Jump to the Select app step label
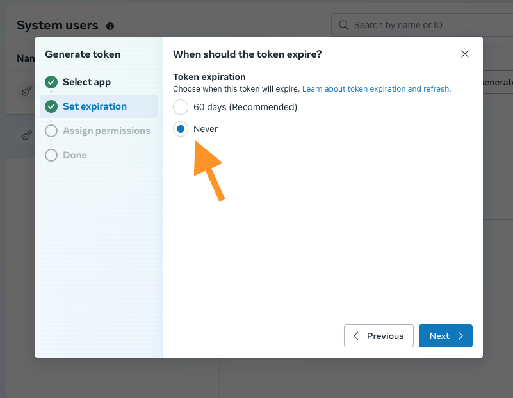513x398 pixels. pyautogui.click(x=86, y=82)
